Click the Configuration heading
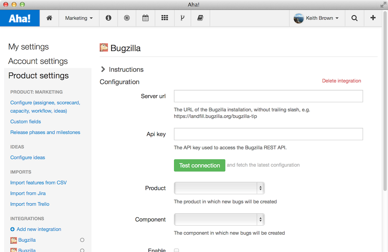388x252 pixels. [120, 82]
